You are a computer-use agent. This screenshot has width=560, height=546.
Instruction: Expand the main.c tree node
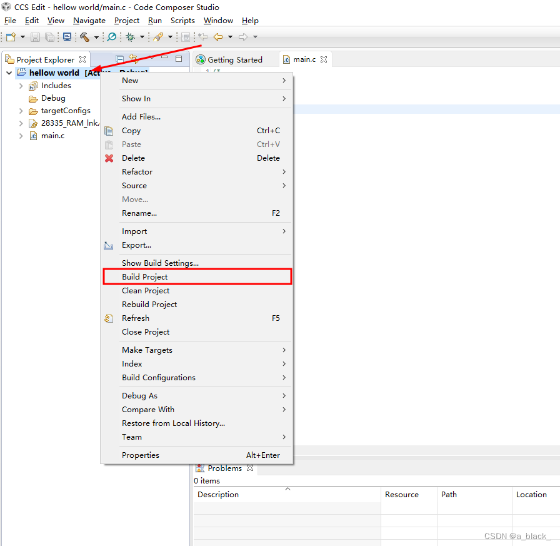click(x=21, y=136)
